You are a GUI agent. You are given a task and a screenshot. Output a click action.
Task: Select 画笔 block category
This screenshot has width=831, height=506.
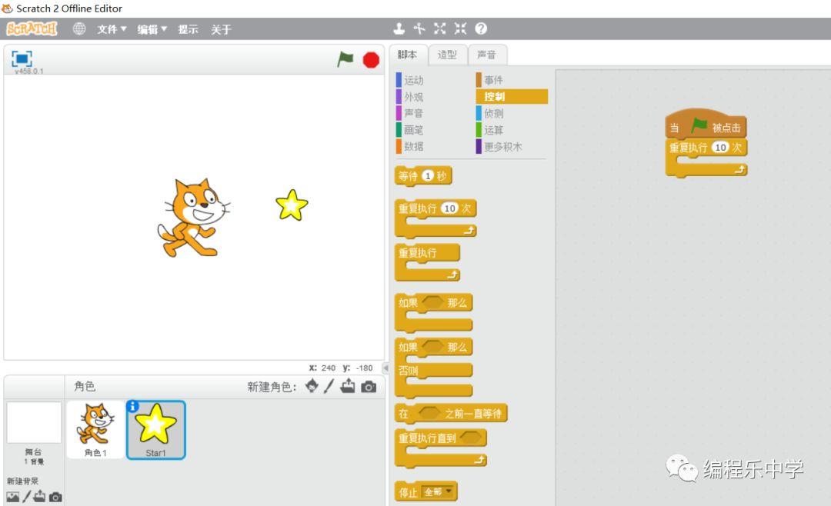(x=410, y=130)
